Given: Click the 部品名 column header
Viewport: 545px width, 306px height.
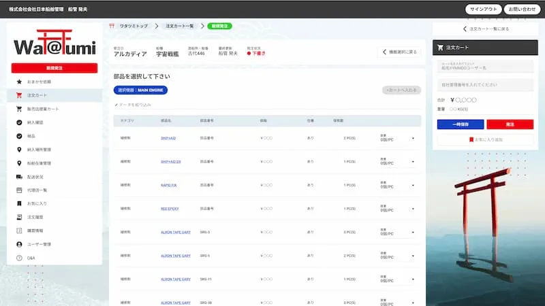Looking at the screenshot, I should [x=166, y=121].
